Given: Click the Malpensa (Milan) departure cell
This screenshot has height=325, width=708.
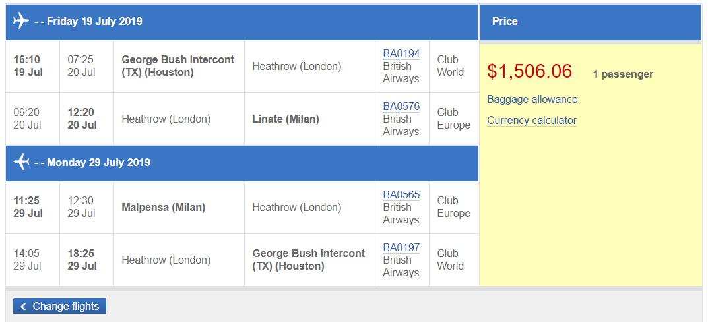Looking at the screenshot, I should coord(164,207).
